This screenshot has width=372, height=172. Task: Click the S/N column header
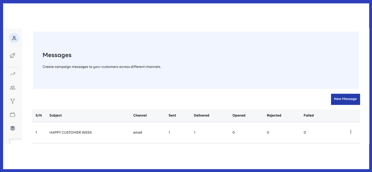pos(38,115)
